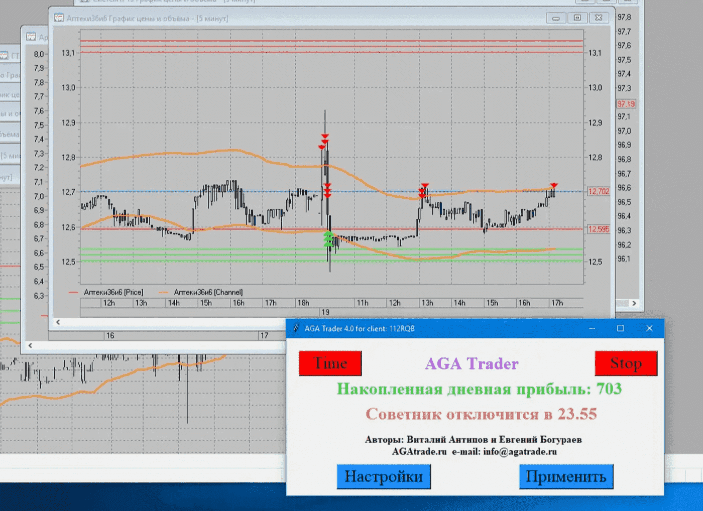Click right scroll arrow beside the 97,19 price scale
This screenshot has height=511, width=703.
(634, 303)
